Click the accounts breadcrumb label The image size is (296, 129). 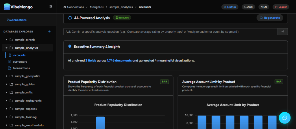coord(145,7)
